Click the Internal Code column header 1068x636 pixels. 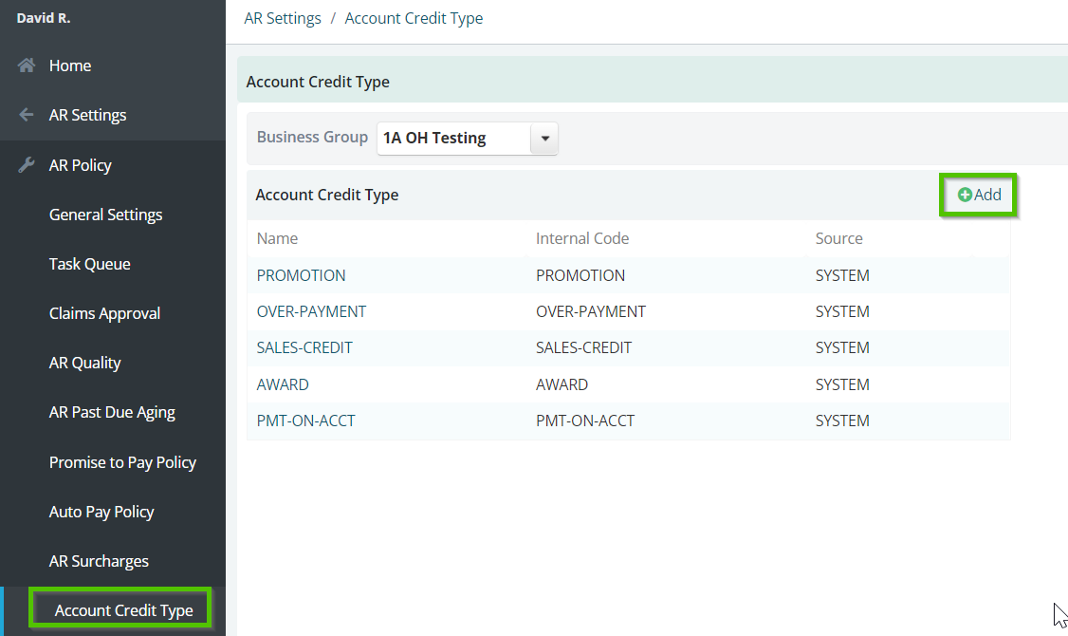click(x=582, y=238)
